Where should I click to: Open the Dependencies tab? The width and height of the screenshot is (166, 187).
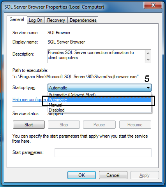(83, 20)
